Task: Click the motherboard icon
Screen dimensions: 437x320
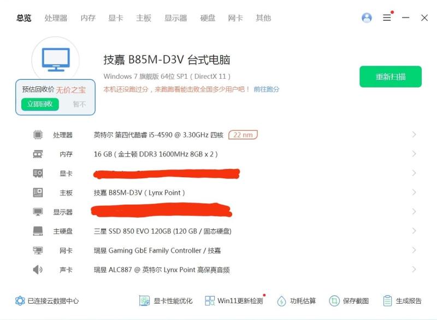Action: click(x=38, y=193)
